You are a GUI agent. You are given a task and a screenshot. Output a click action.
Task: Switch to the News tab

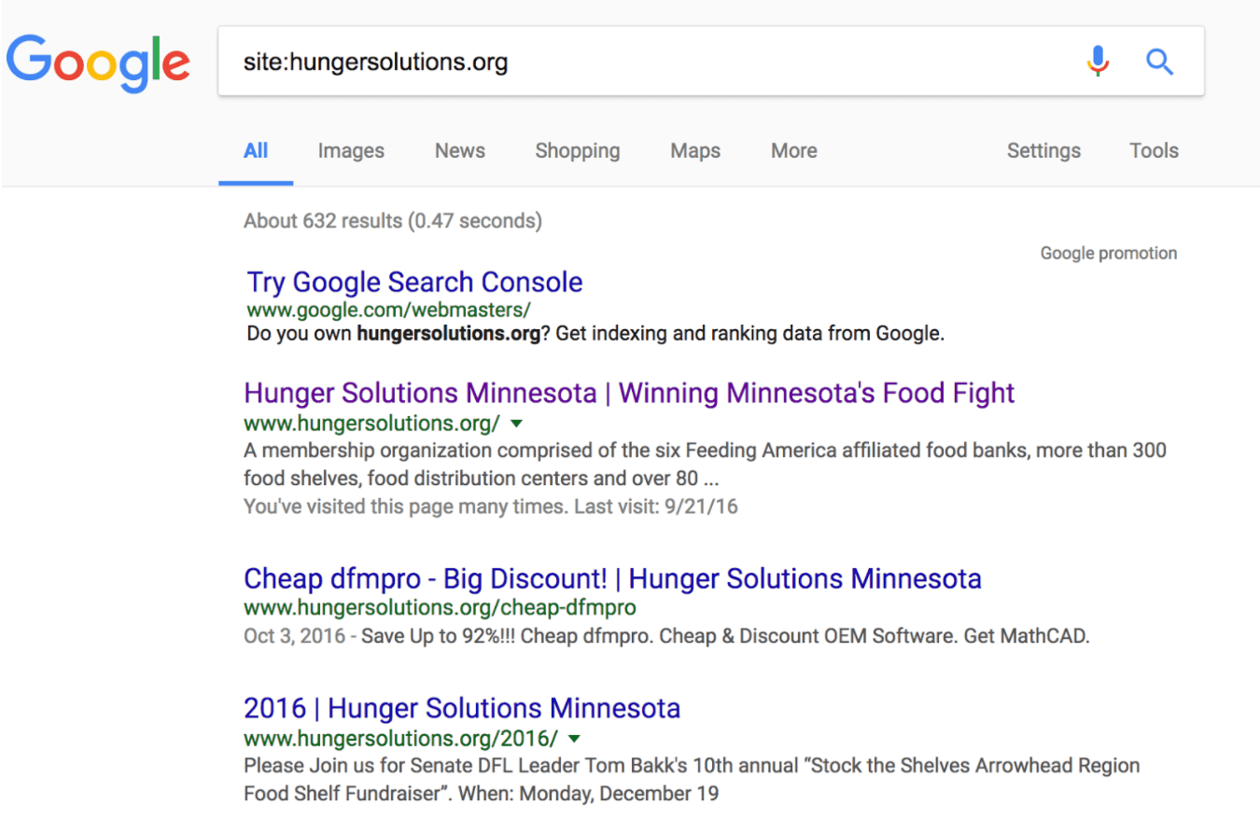point(459,151)
